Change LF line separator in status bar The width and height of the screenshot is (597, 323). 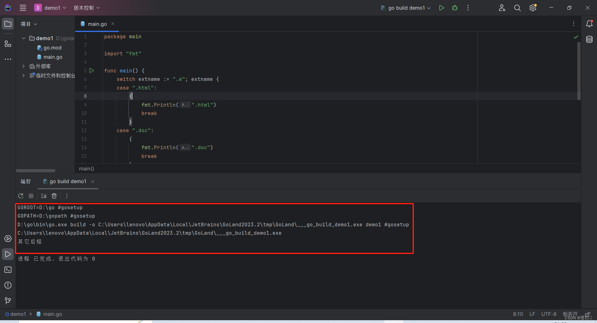532,314
